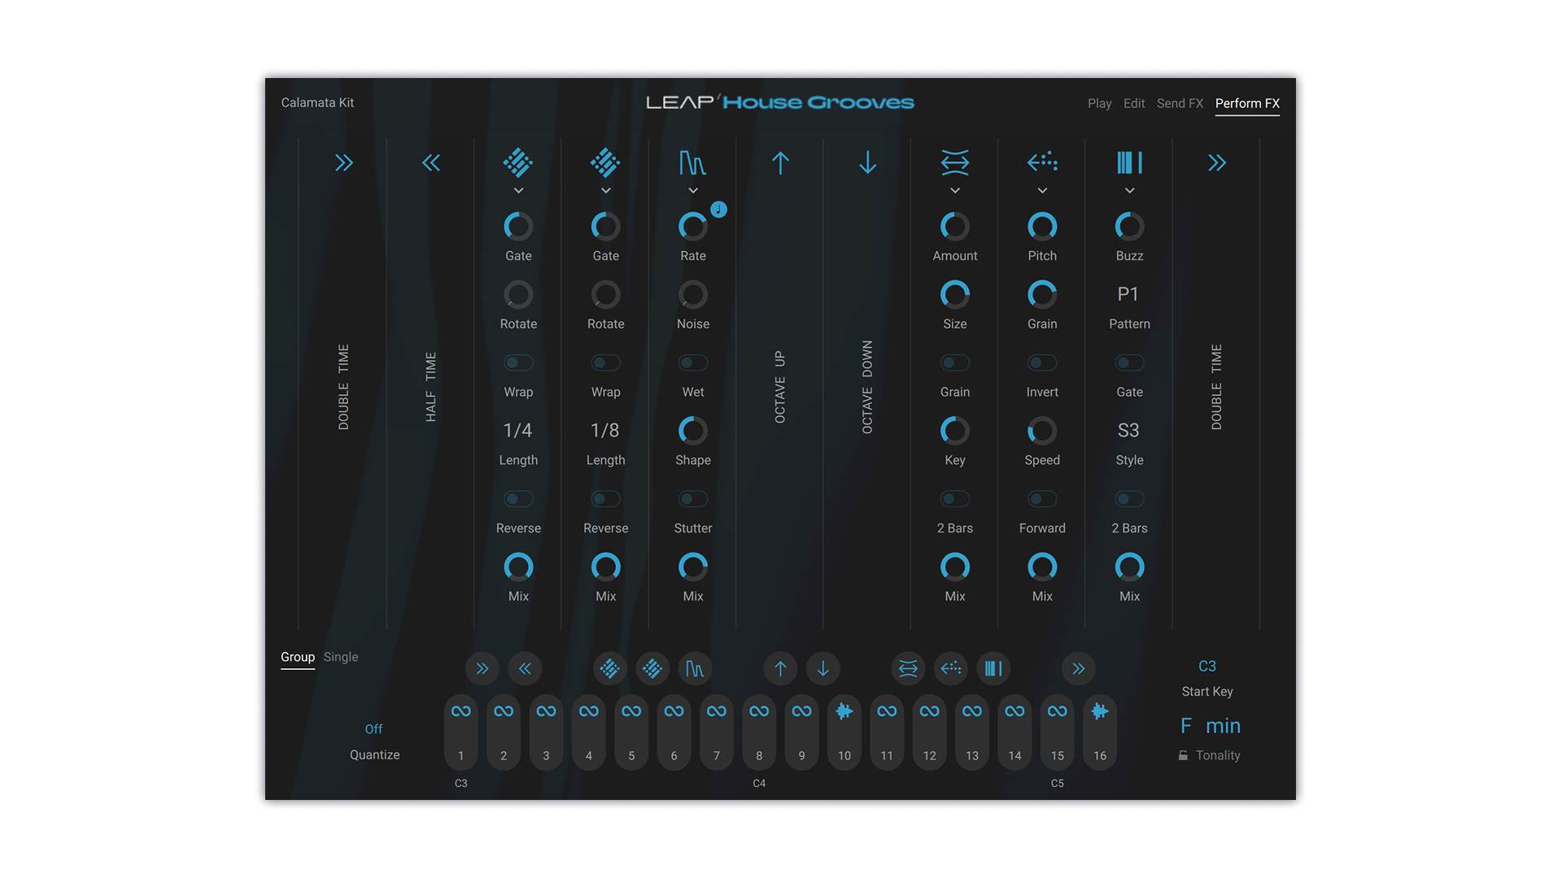This screenshot has width=1562, height=878.
Task: Expand the chevron under the Buzz icon
Action: [x=1129, y=191]
